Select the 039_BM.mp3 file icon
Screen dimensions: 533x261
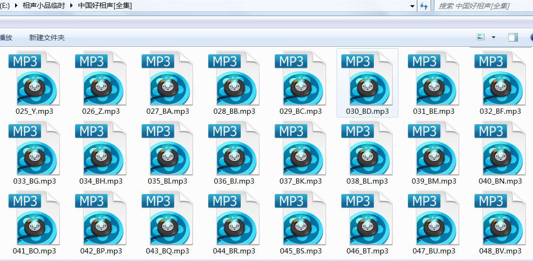point(434,149)
